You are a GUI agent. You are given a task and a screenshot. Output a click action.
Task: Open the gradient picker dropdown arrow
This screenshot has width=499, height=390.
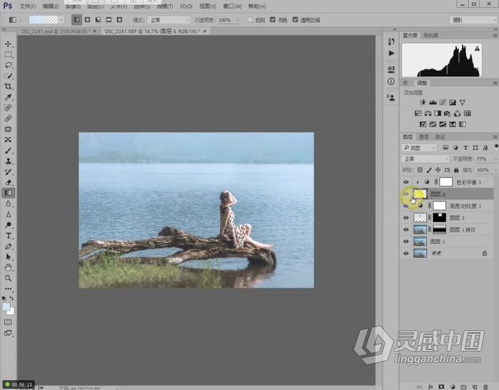pos(62,20)
